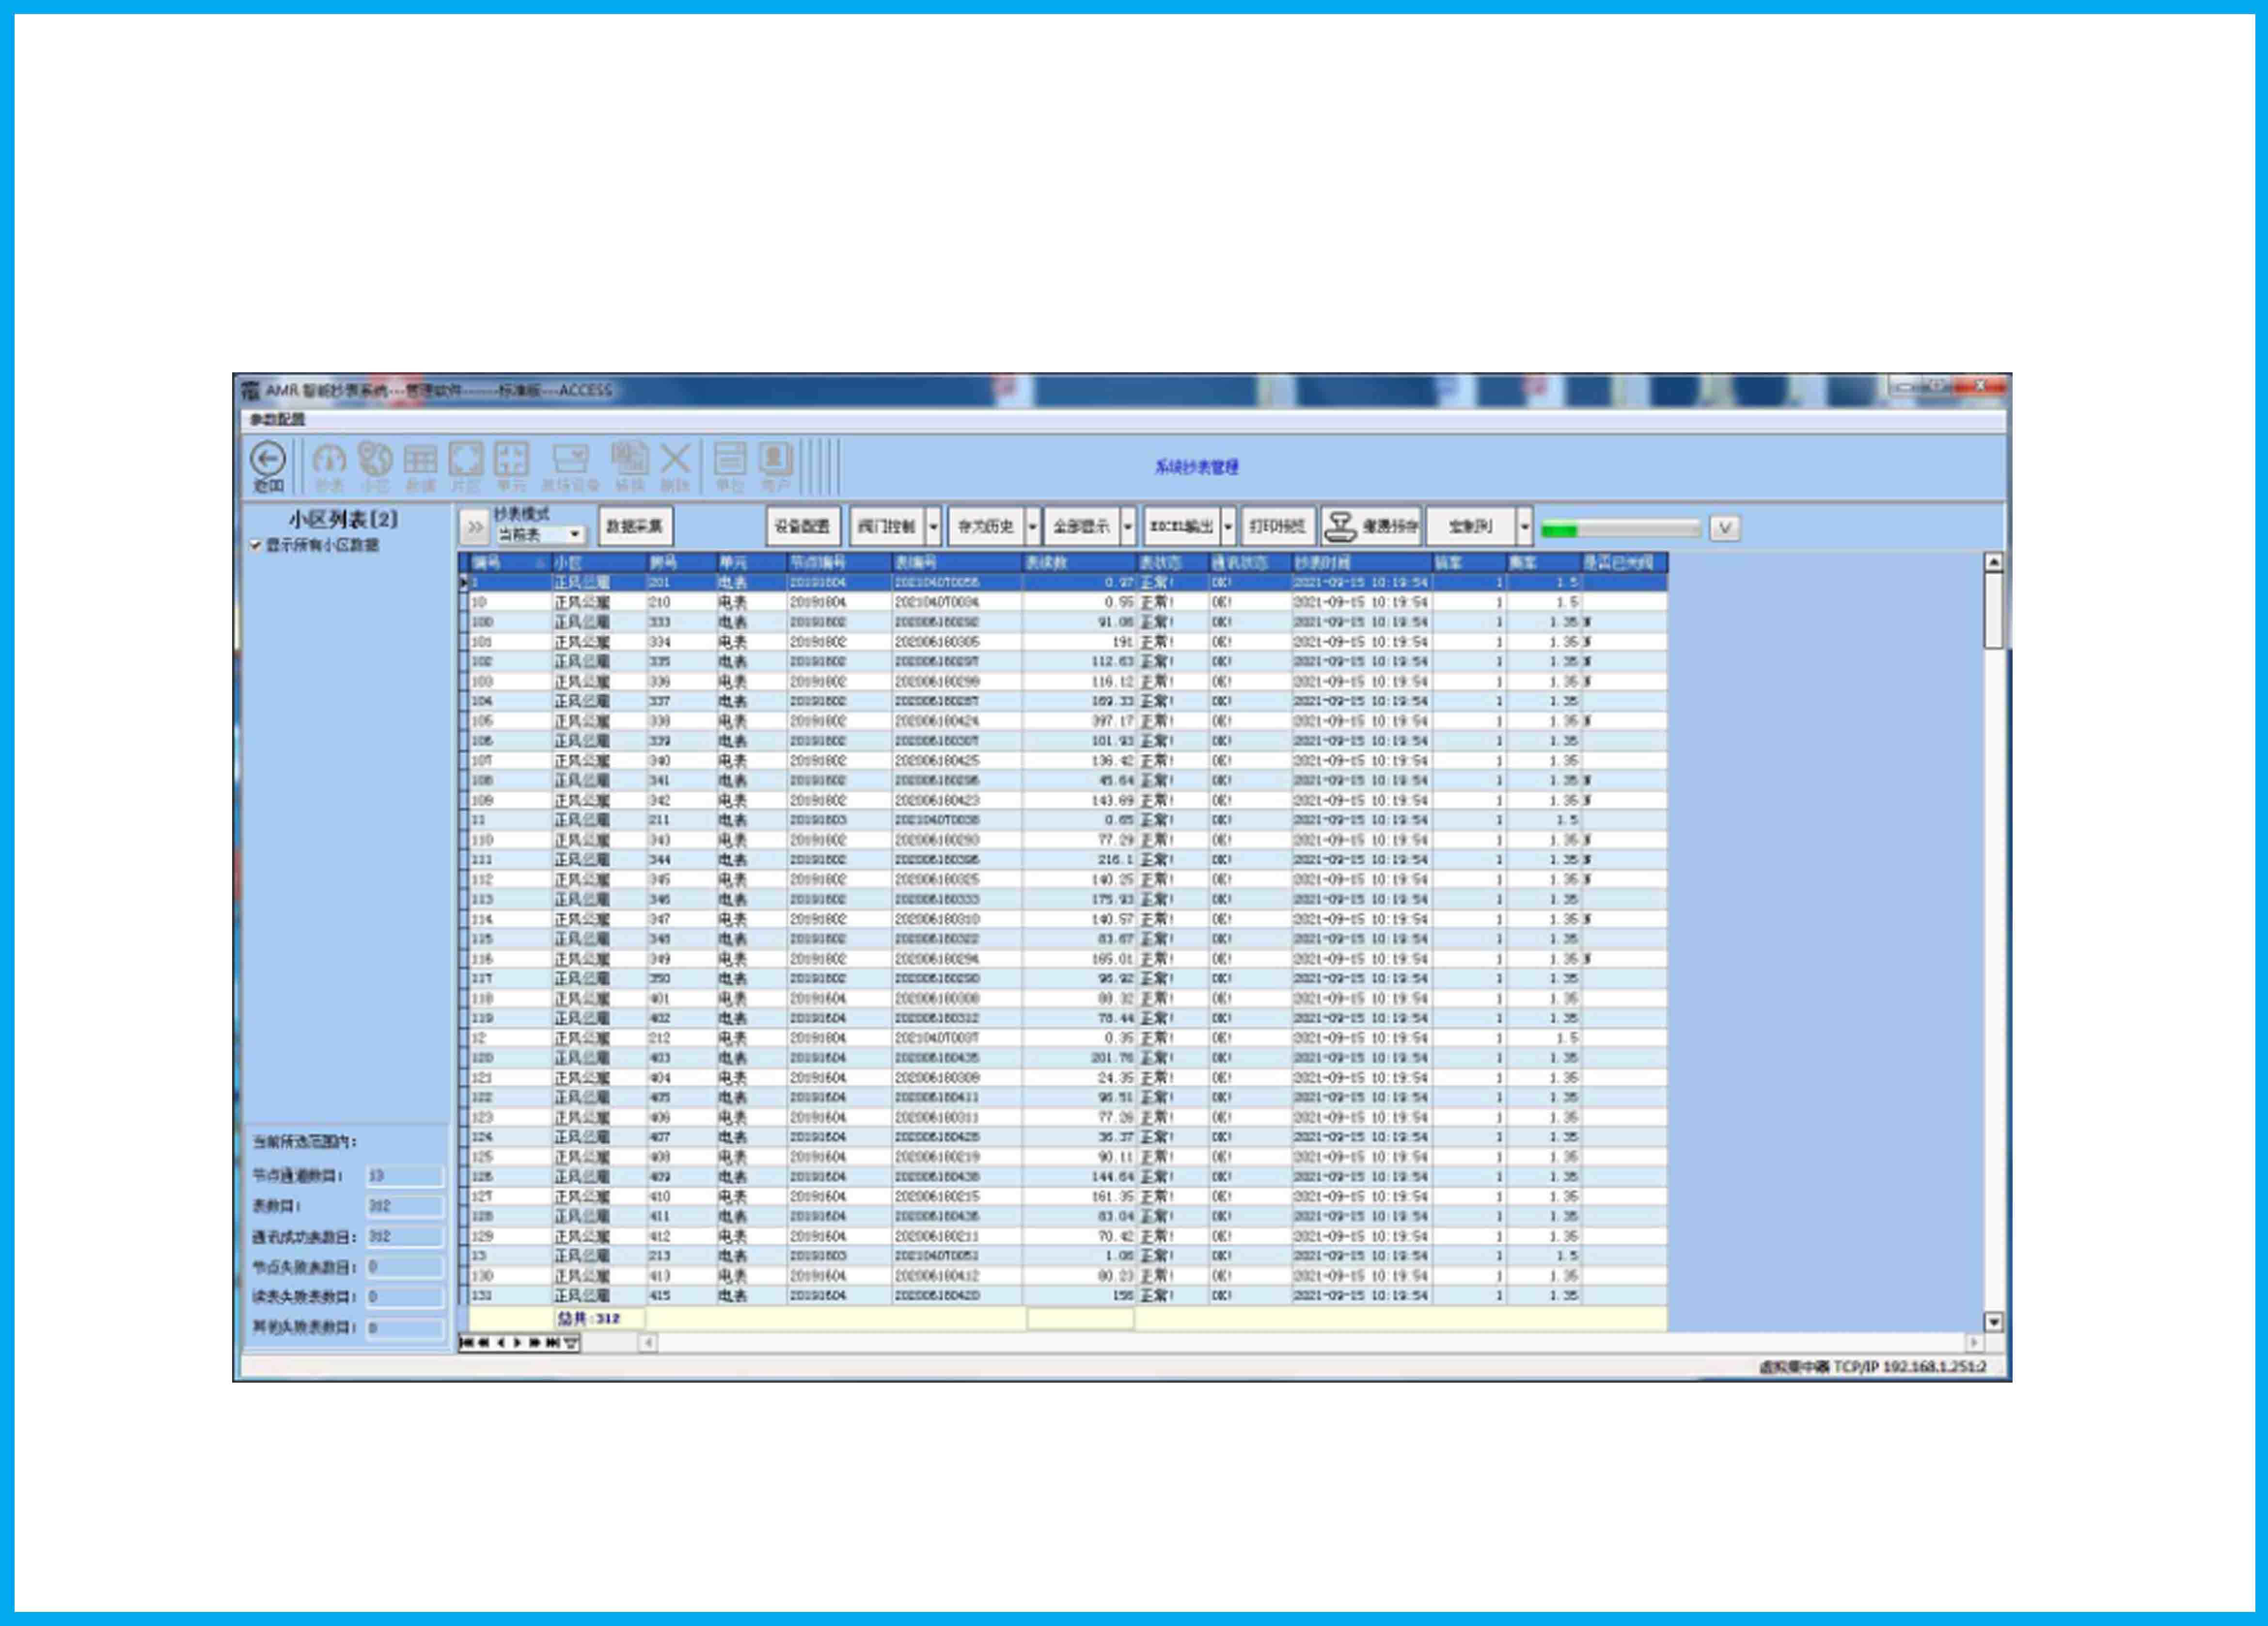Image resolution: width=2268 pixels, height=1626 pixels.
Task: Click the 数据采集 button
Action: point(635,526)
